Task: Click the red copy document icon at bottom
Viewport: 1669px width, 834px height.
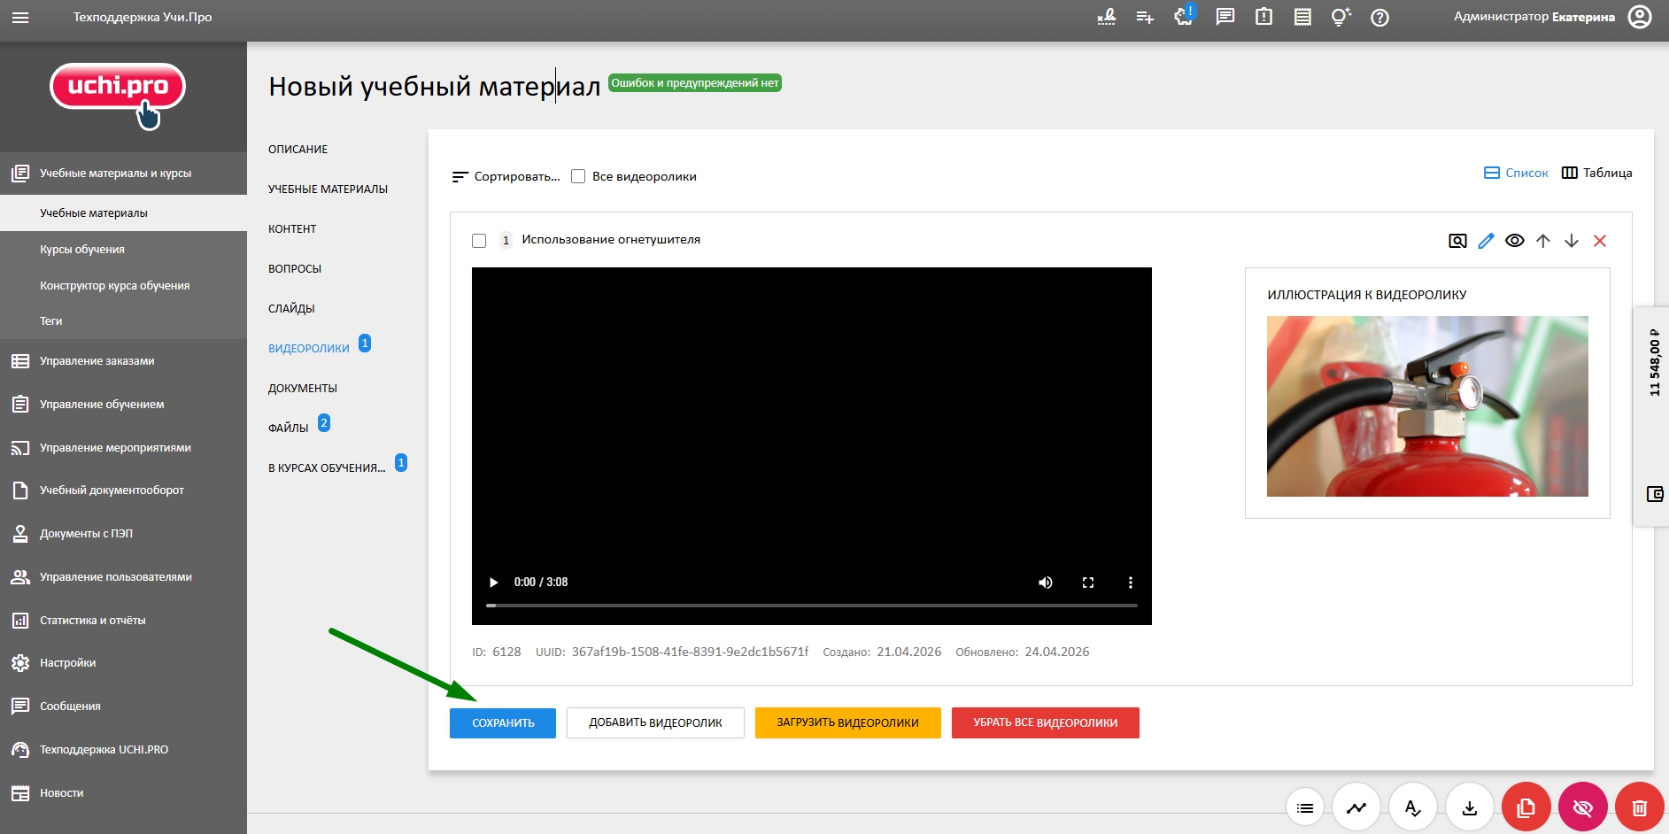Action: click(1525, 807)
